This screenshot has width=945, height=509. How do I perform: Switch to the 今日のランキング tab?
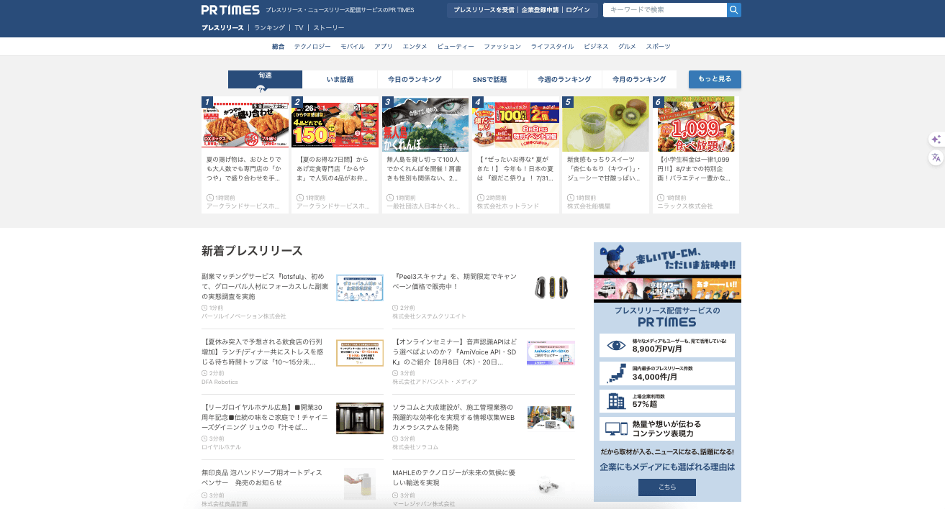tap(415, 79)
